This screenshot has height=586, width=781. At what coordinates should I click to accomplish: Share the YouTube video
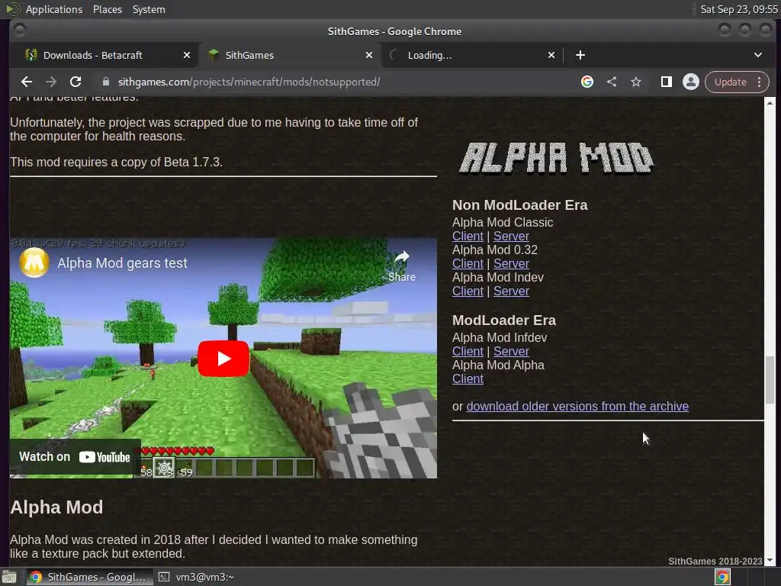coord(401,266)
